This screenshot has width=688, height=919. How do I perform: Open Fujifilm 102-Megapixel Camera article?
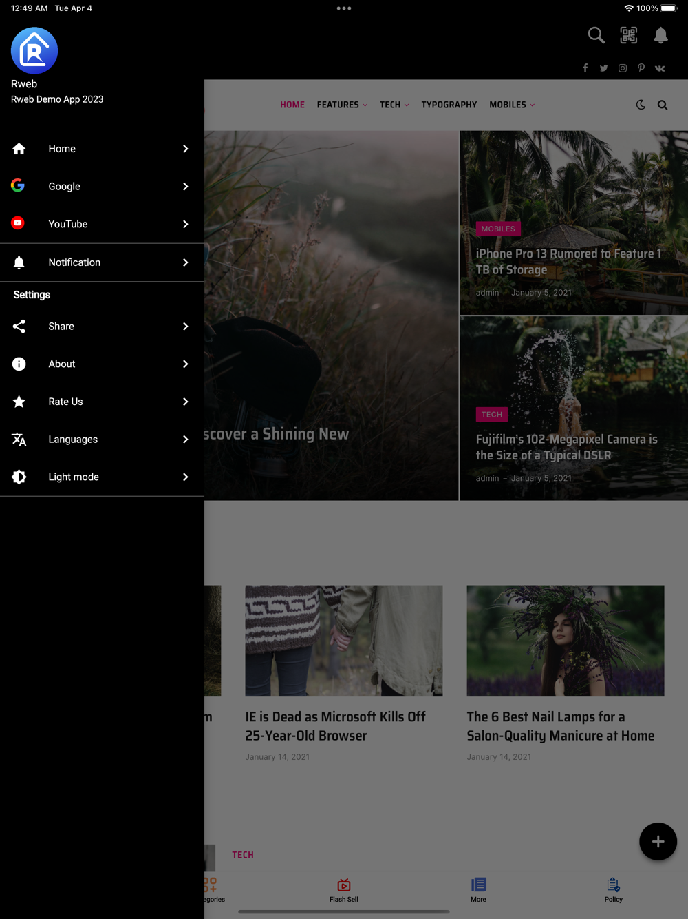pos(567,447)
